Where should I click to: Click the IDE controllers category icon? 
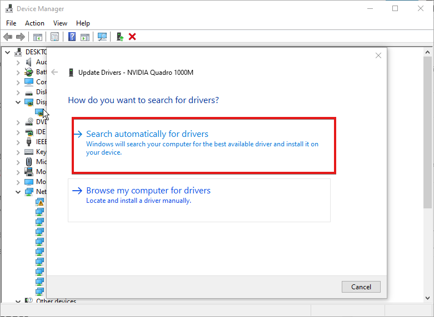29,132
